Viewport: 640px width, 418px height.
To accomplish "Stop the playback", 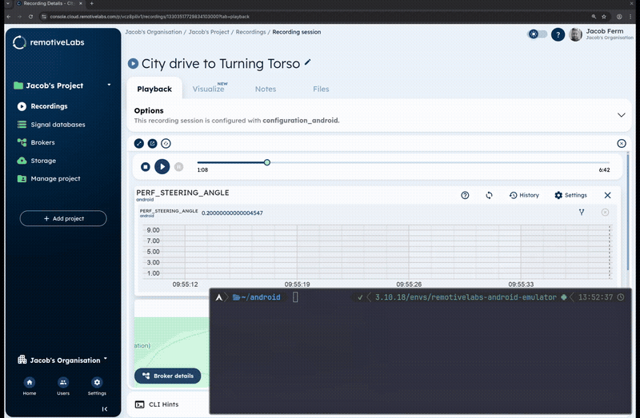I will click(x=146, y=167).
